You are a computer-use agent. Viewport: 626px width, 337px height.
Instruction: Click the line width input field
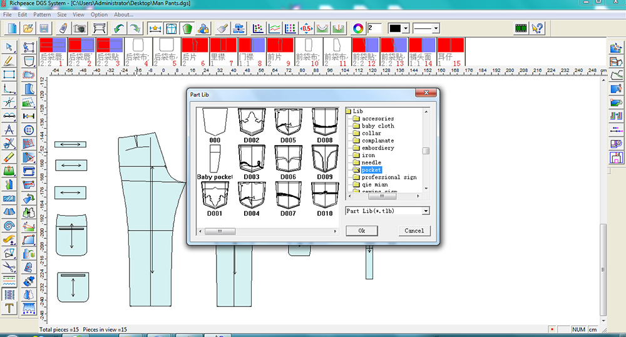point(374,28)
